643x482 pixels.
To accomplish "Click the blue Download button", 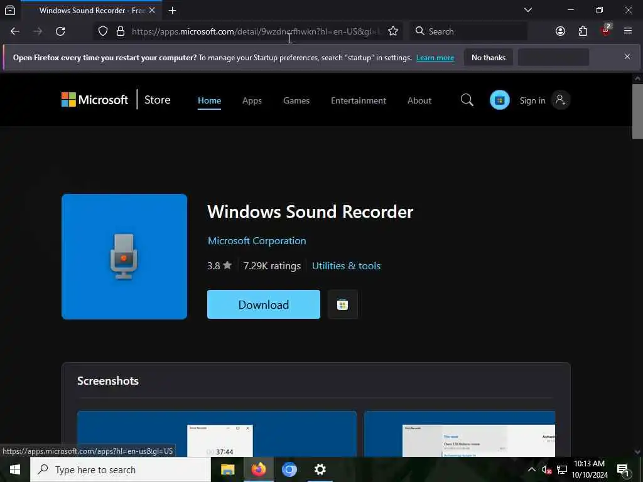I will (264, 304).
